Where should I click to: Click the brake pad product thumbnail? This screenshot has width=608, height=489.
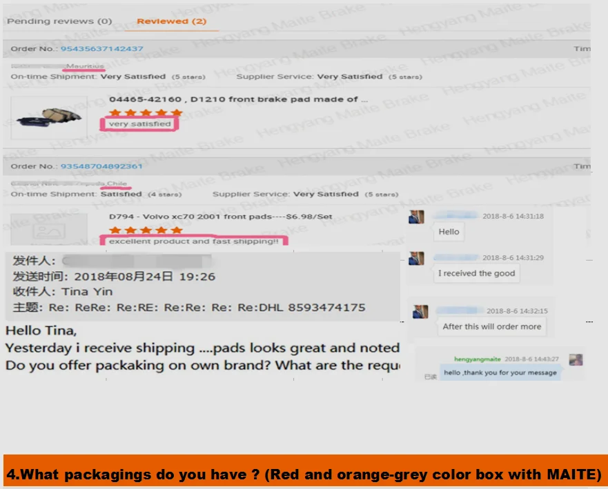pyautogui.click(x=49, y=118)
